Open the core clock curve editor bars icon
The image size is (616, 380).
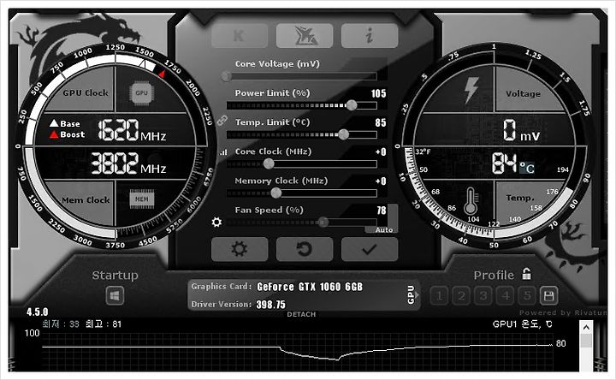click(x=223, y=152)
